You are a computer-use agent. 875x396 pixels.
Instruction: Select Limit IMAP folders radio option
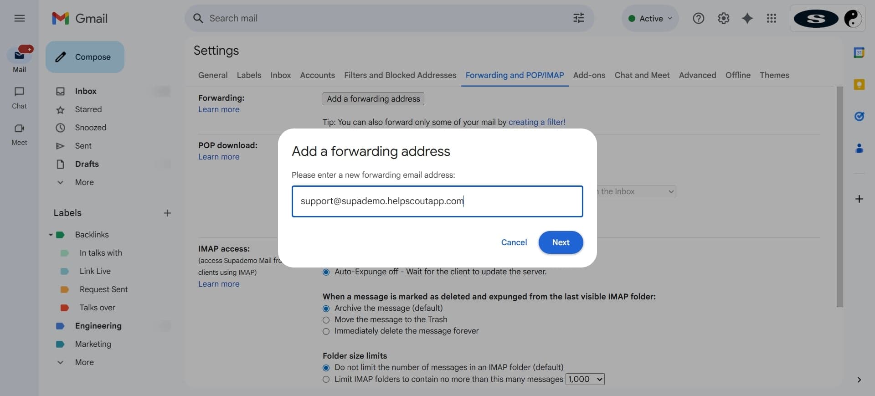[326, 379]
